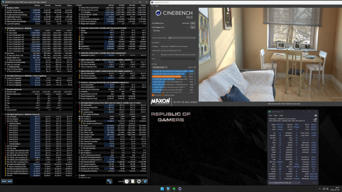Click HWiNFO expand-columns right arrows icon

pos(10,181)
